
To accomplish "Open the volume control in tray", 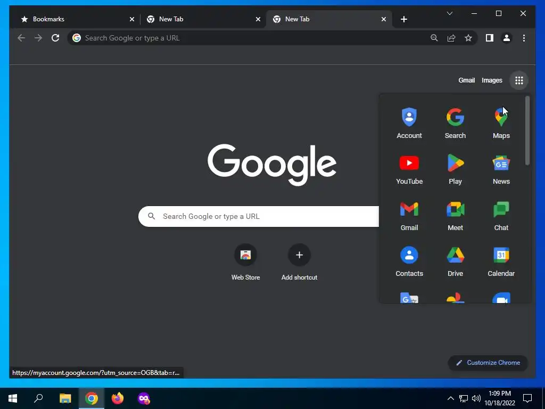I will [476, 398].
